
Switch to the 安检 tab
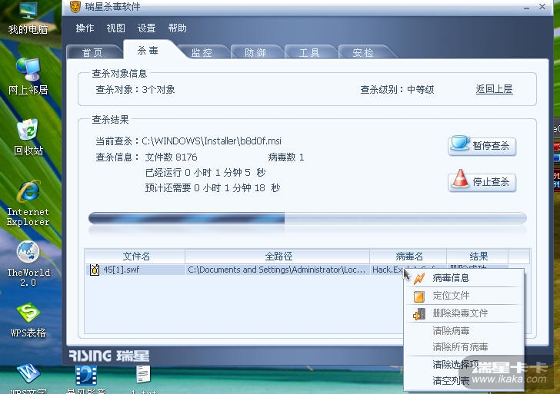click(363, 52)
